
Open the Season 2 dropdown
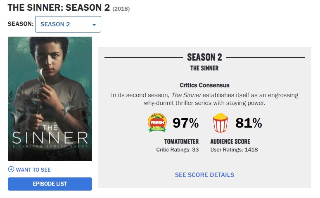pyautogui.click(x=68, y=24)
